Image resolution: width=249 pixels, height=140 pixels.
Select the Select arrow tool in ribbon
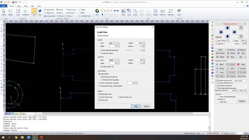[4, 12]
